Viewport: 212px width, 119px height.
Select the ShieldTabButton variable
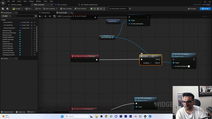(x=8, y=44)
